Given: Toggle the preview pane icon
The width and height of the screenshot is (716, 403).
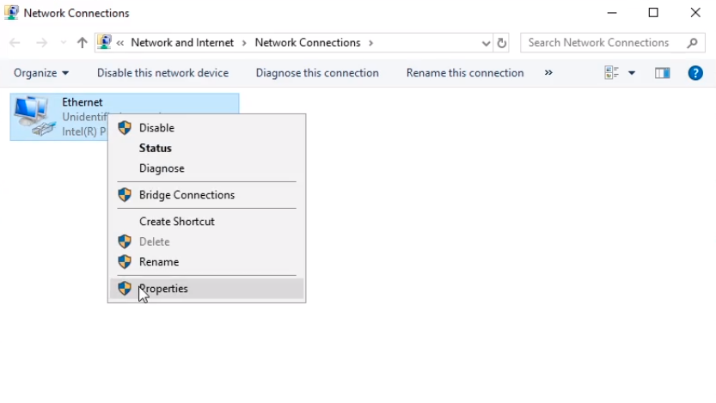Looking at the screenshot, I should click(662, 73).
